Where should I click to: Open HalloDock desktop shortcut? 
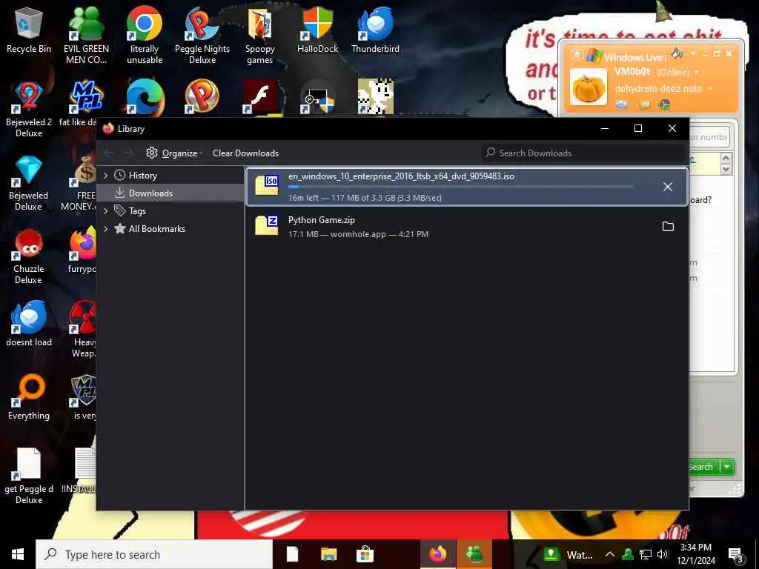click(317, 30)
